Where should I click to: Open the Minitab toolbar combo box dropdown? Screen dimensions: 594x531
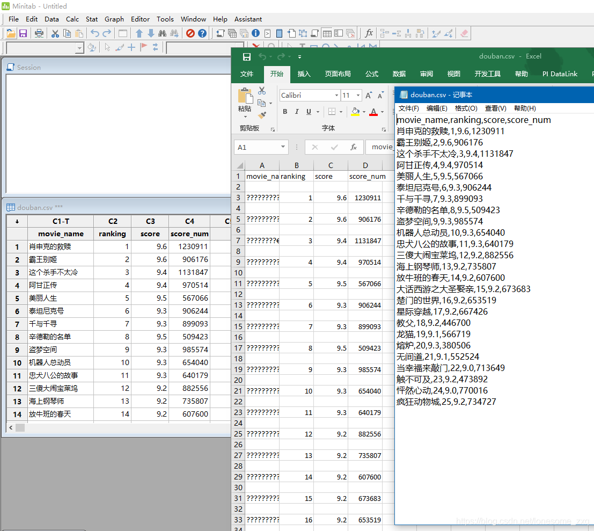tap(79, 48)
